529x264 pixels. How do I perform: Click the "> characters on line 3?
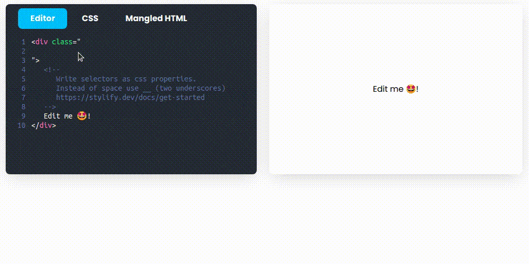point(36,61)
